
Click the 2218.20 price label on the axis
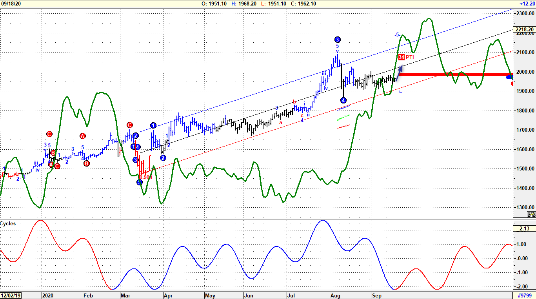(x=524, y=29)
